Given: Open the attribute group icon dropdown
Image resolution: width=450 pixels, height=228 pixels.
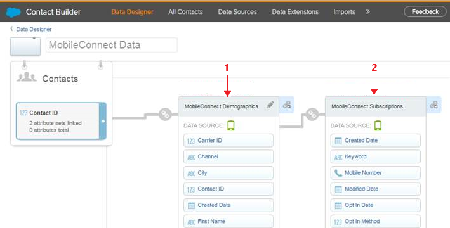Looking at the screenshot, I should tap(25, 46).
